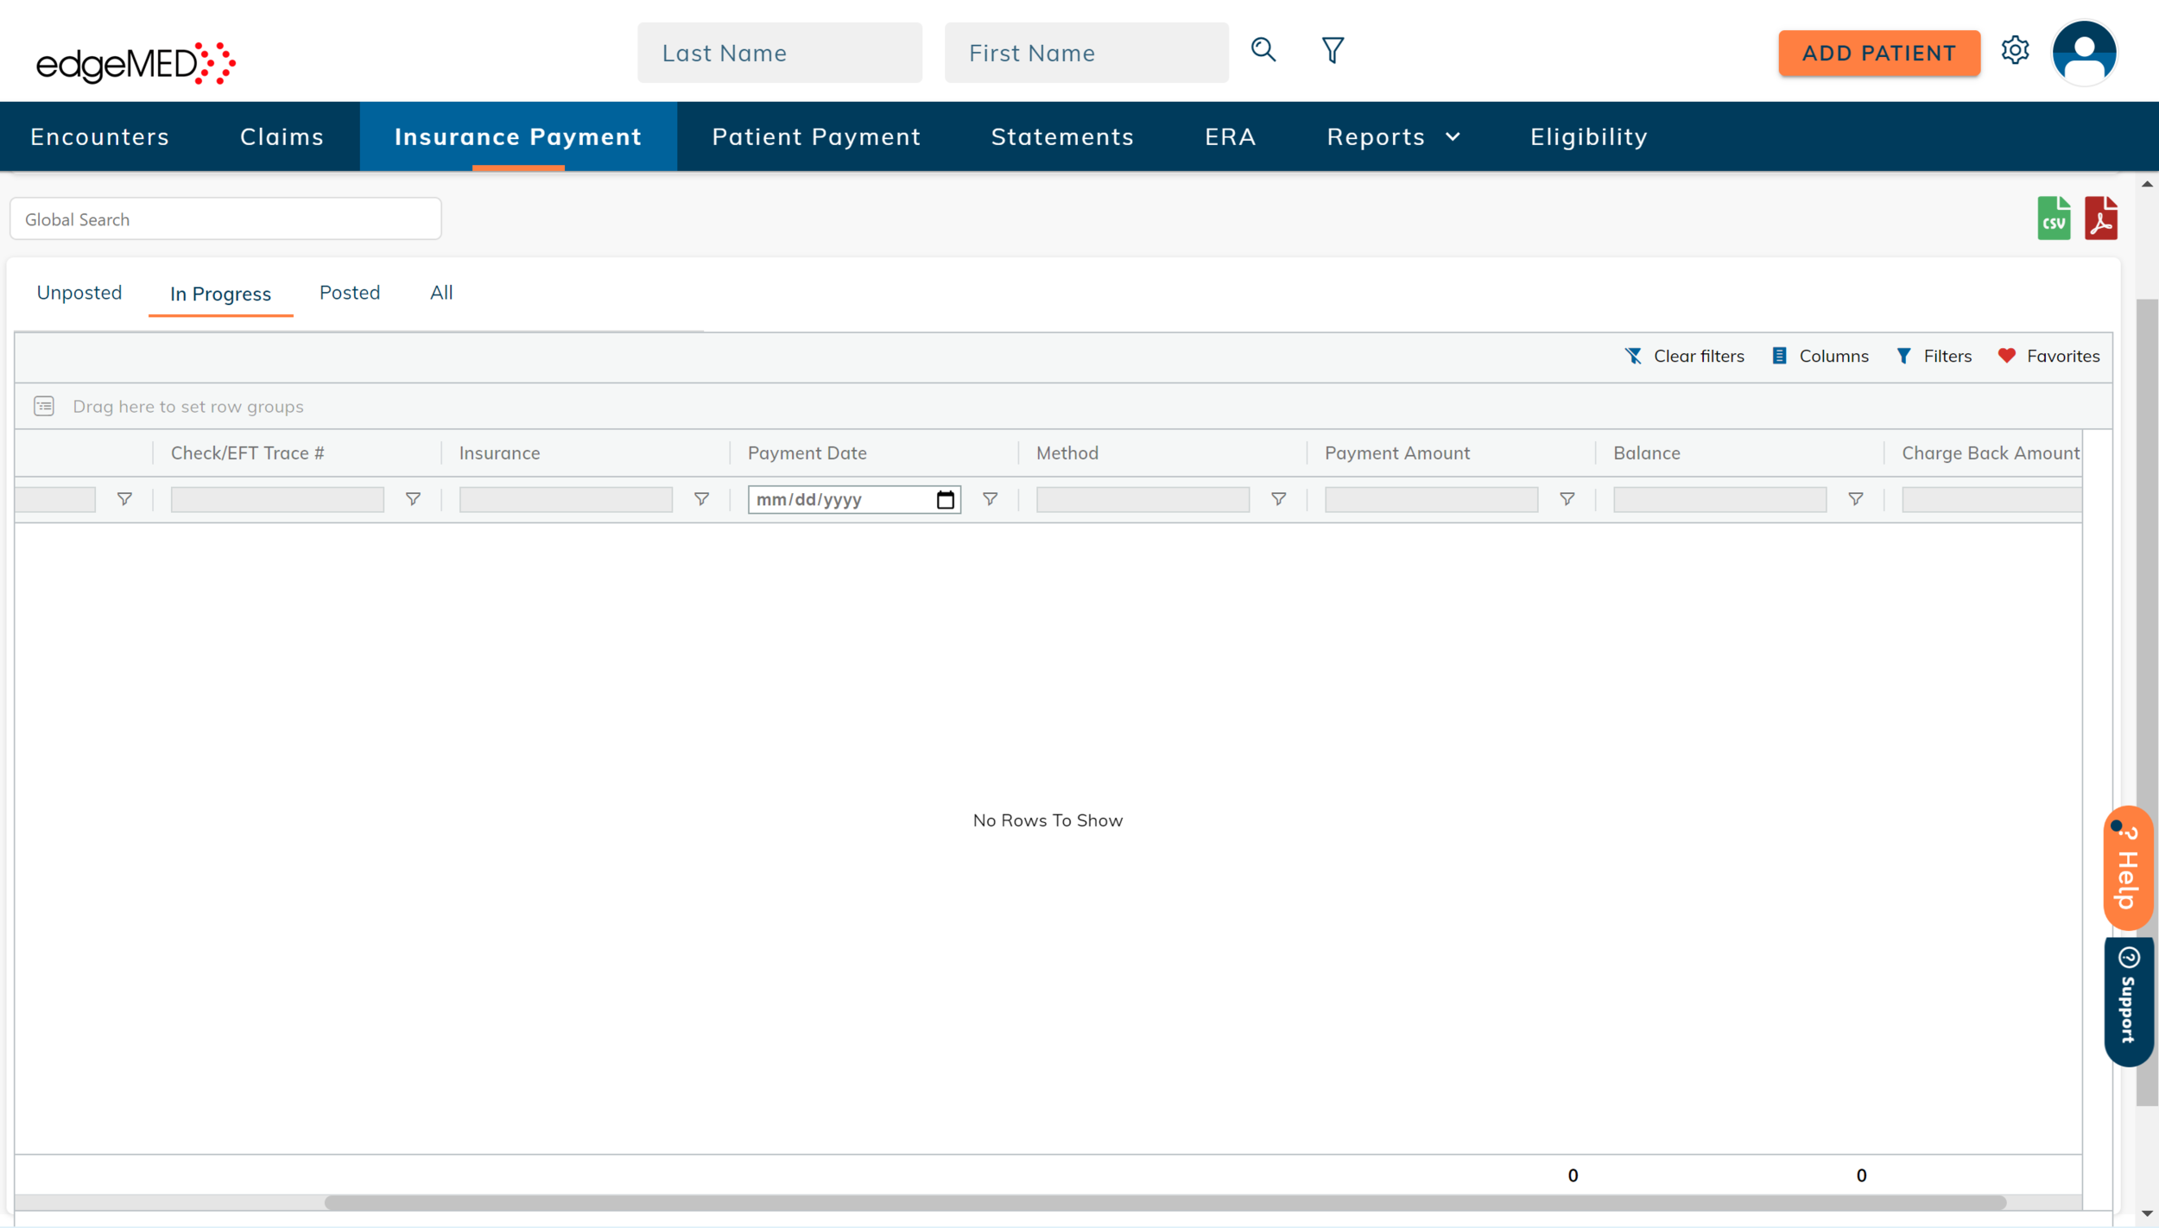Click the Clear filters button
Image resolution: width=2159 pixels, height=1228 pixels.
(x=1684, y=356)
